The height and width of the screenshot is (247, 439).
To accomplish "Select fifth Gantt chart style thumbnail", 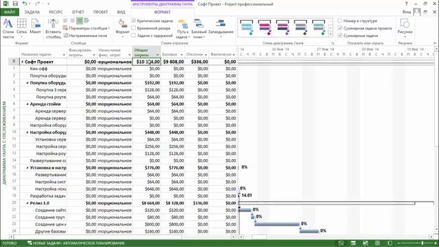I will 318,27.
